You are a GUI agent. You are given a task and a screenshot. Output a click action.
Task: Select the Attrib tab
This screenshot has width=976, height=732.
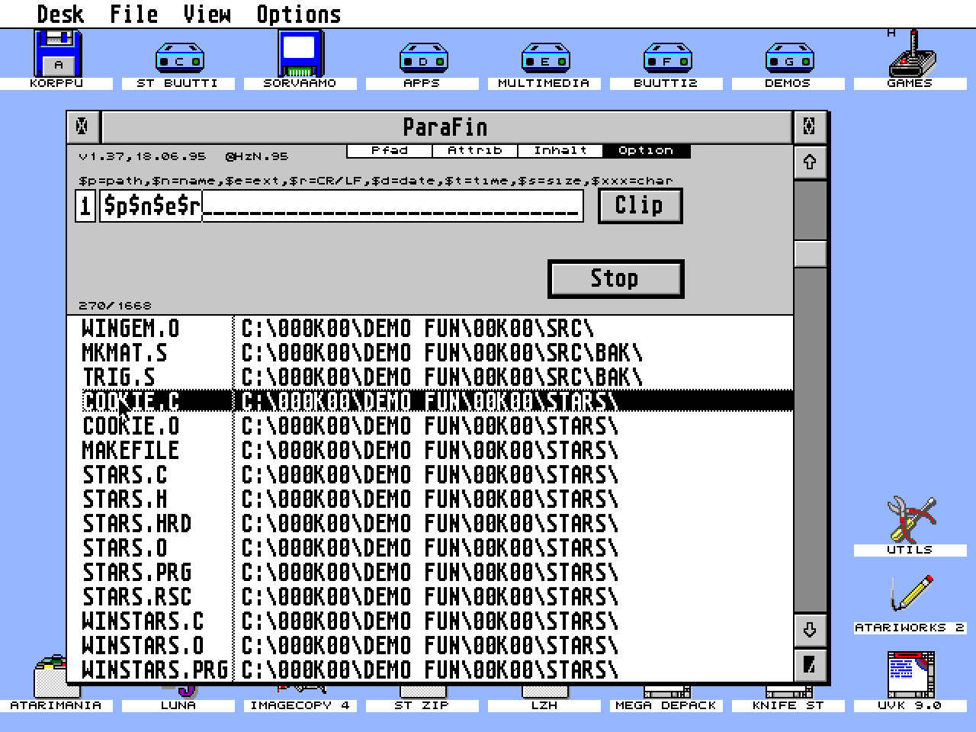[x=475, y=150]
